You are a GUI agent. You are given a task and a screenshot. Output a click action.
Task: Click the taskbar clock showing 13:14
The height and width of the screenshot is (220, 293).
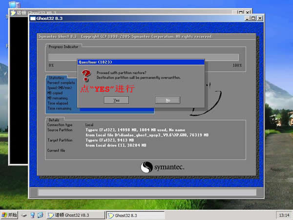point(284,215)
